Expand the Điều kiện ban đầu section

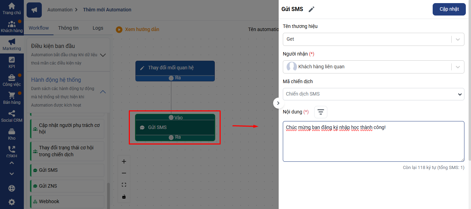103,55
